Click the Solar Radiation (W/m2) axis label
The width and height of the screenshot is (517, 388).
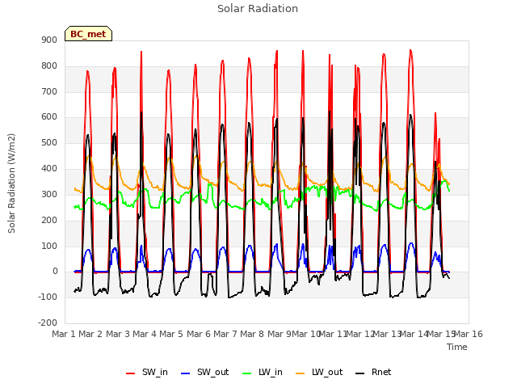(11, 183)
